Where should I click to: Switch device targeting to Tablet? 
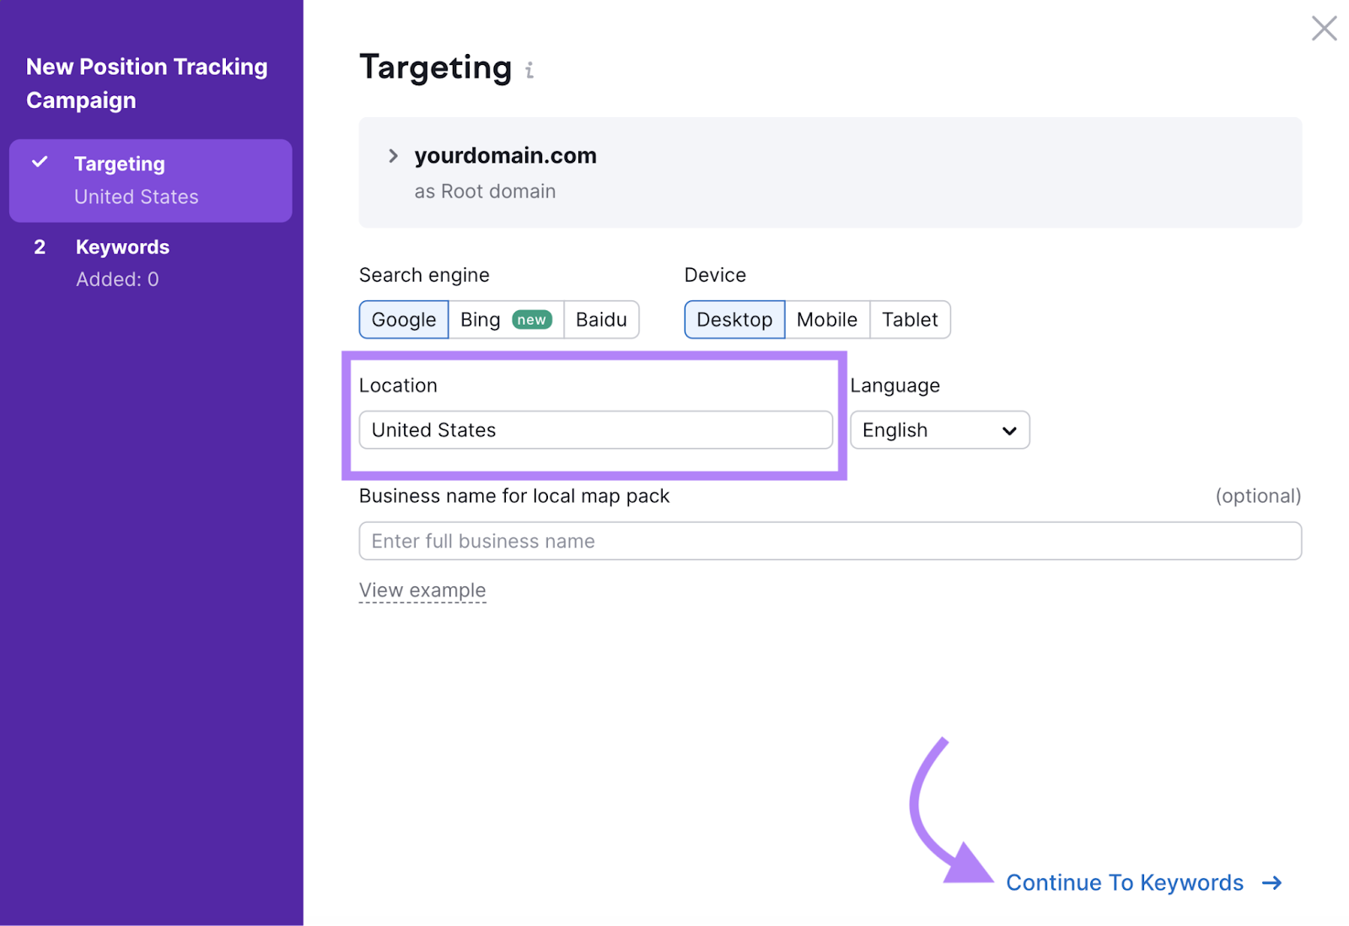[x=910, y=320]
